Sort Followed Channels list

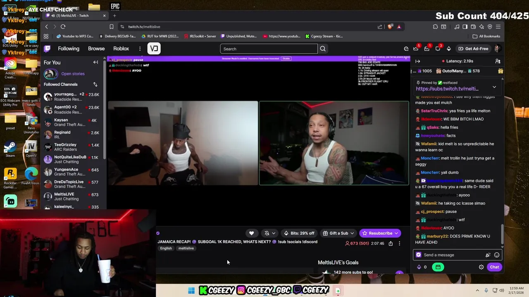tap(95, 85)
